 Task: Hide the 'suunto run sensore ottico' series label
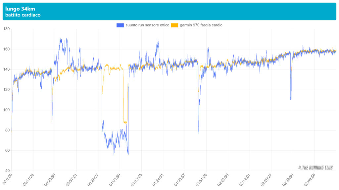click(147, 25)
